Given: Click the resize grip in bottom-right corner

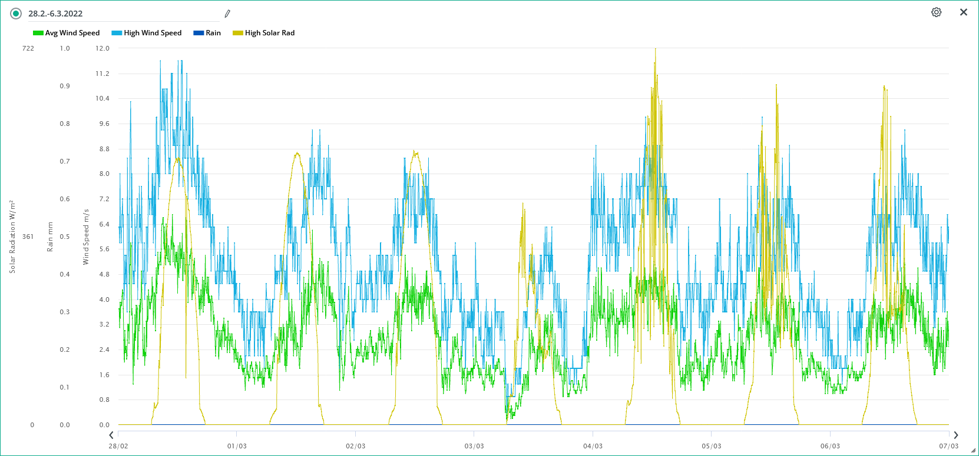Looking at the screenshot, I should click(973, 451).
